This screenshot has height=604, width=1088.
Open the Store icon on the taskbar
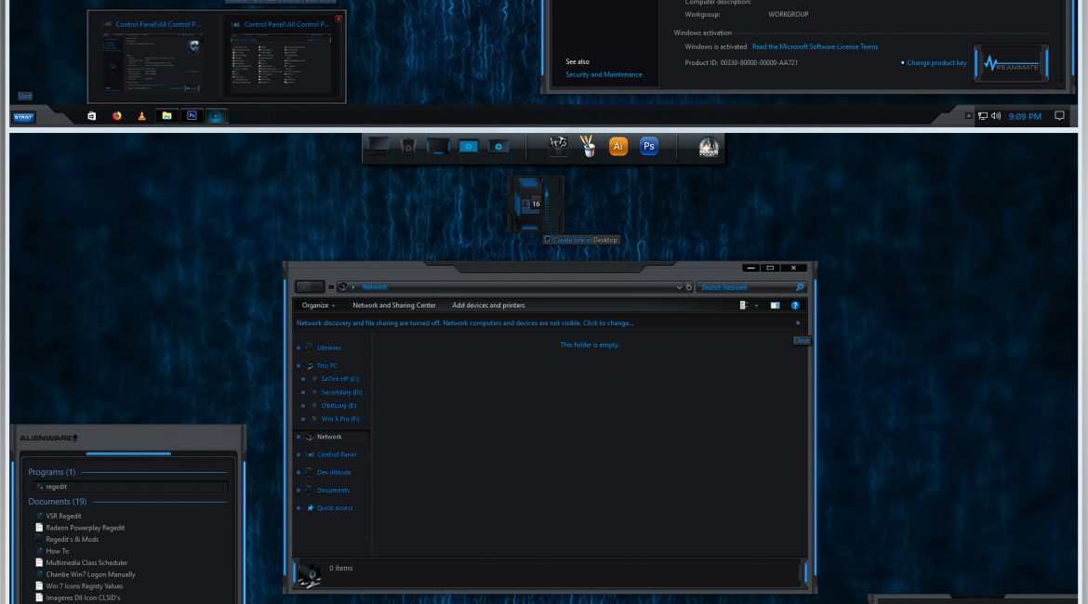click(91, 116)
